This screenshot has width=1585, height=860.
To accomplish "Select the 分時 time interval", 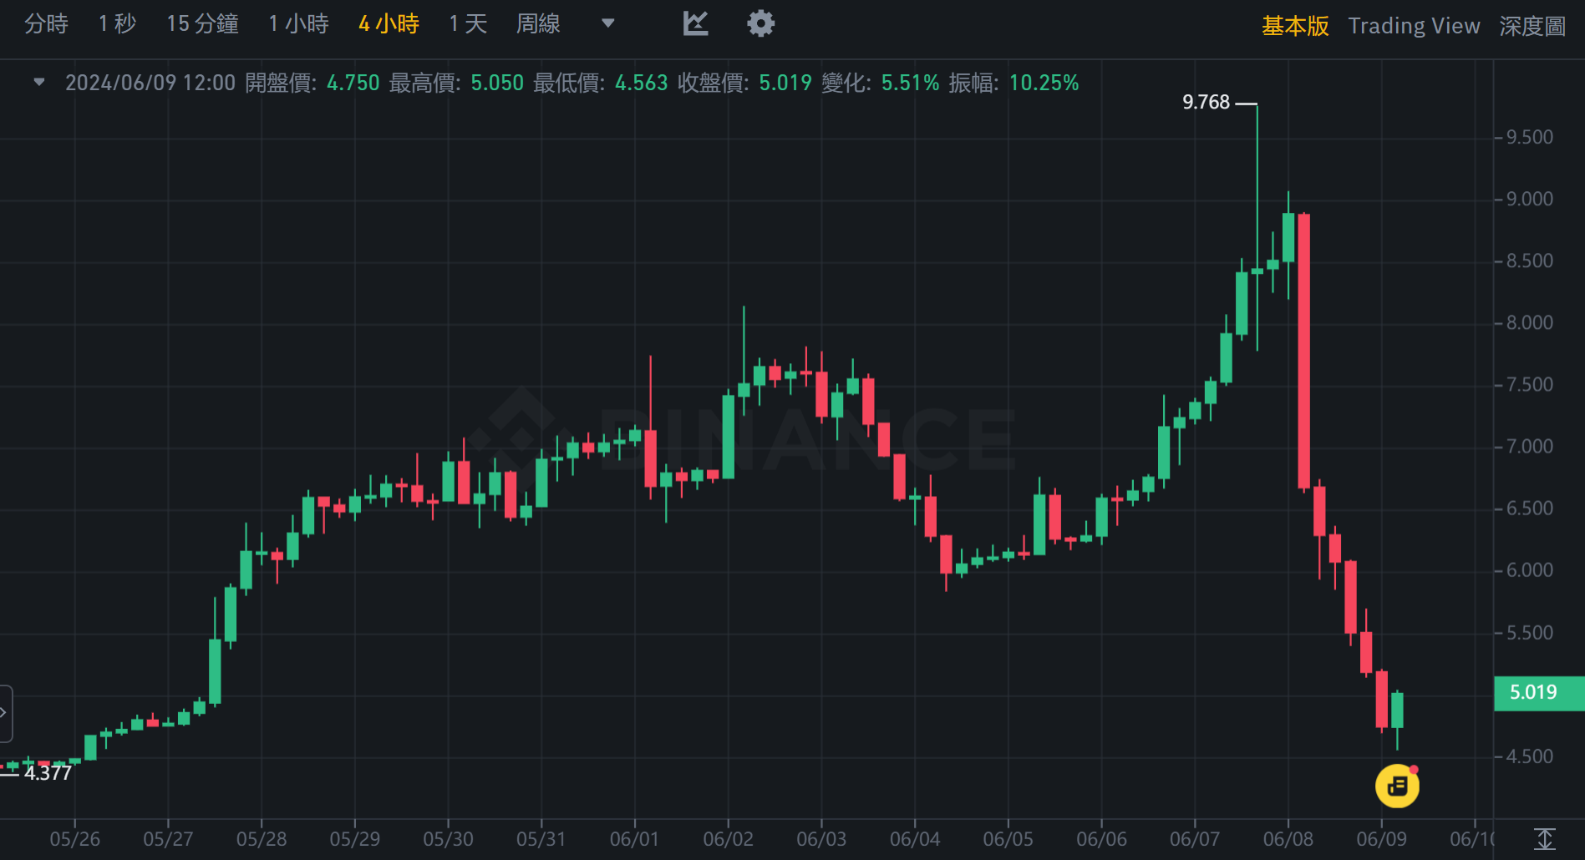I will point(46,24).
